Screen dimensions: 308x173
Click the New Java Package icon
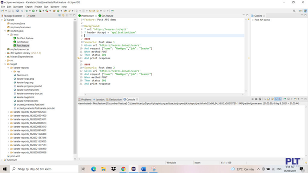click(x=54, y=11)
